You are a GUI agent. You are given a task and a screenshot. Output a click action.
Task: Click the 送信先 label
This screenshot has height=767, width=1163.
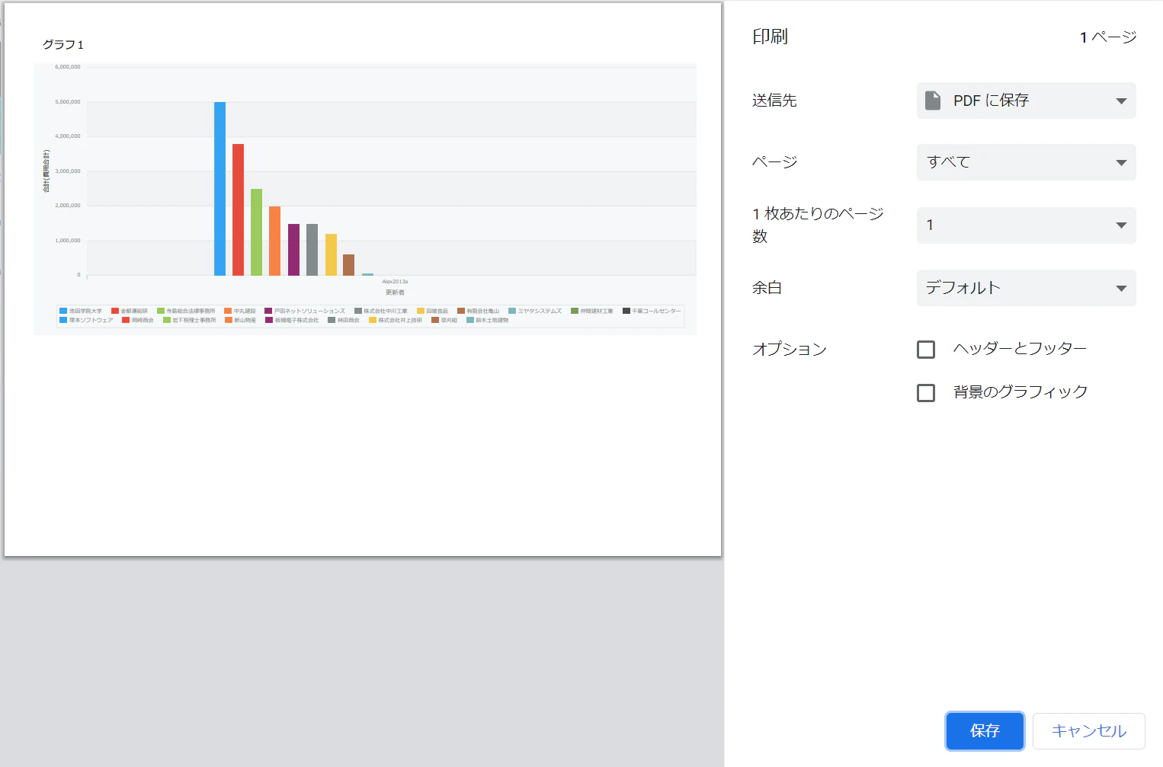pos(774,101)
